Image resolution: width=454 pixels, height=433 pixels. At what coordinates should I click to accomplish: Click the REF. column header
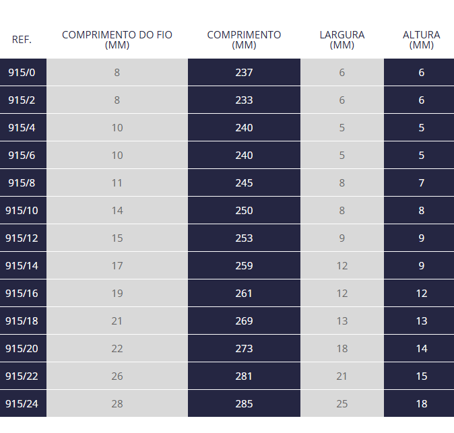pos(22,40)
